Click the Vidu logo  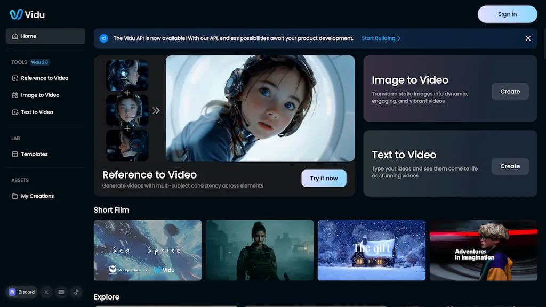coord(27,14)
